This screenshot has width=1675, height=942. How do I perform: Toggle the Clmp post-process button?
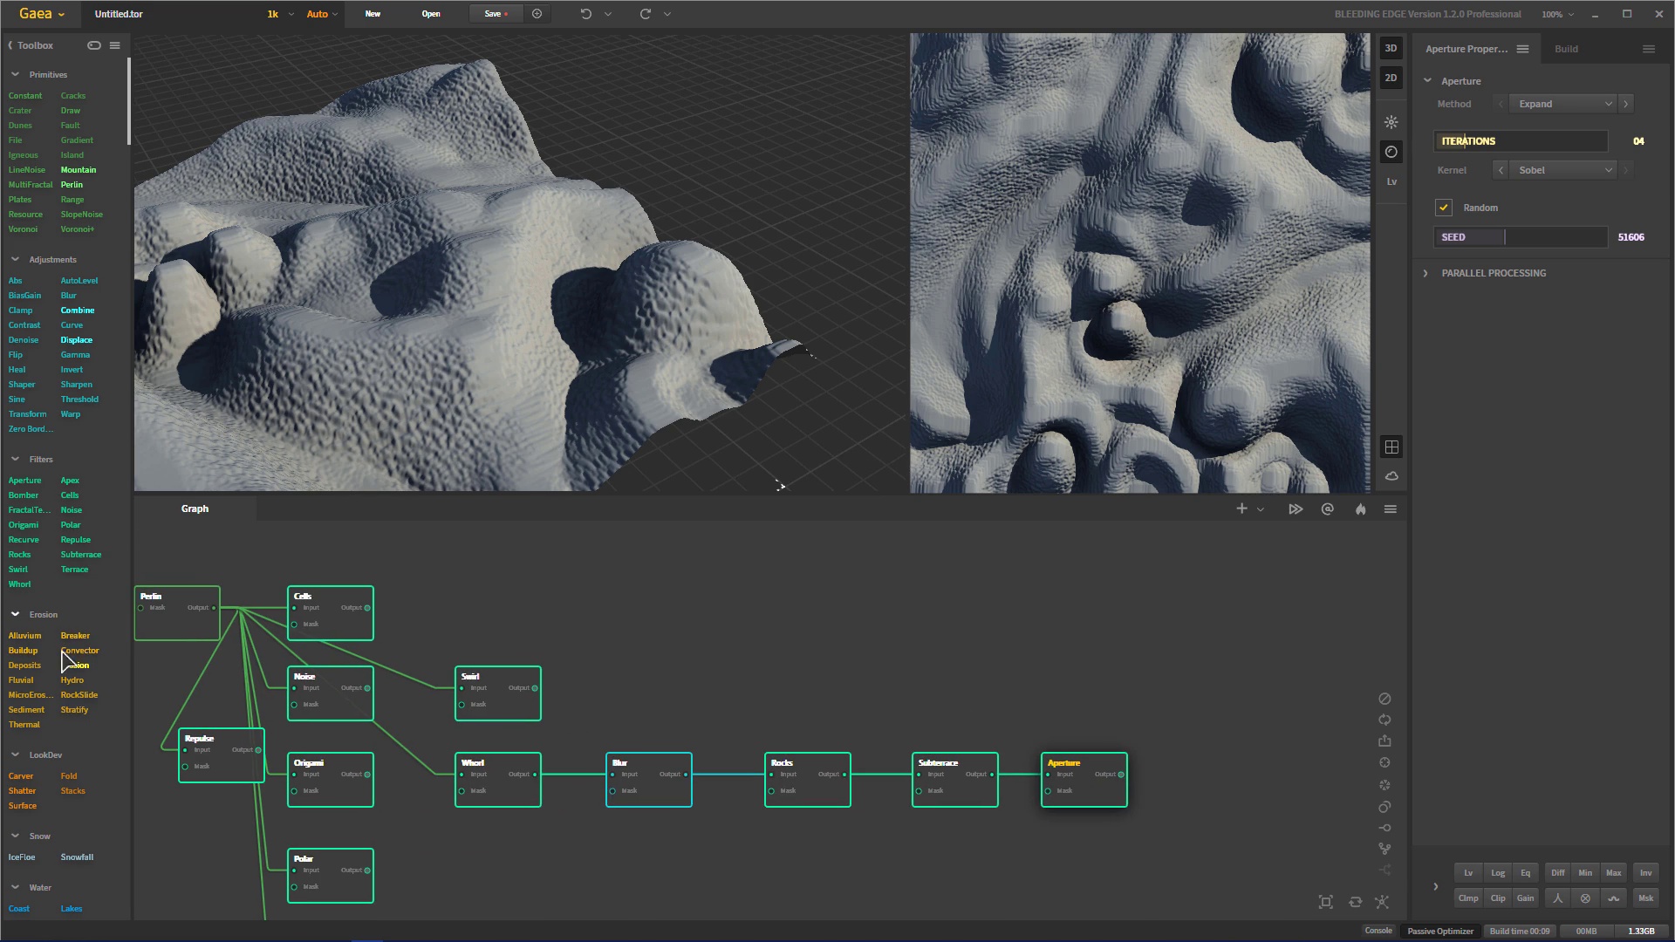(1468, 898)
